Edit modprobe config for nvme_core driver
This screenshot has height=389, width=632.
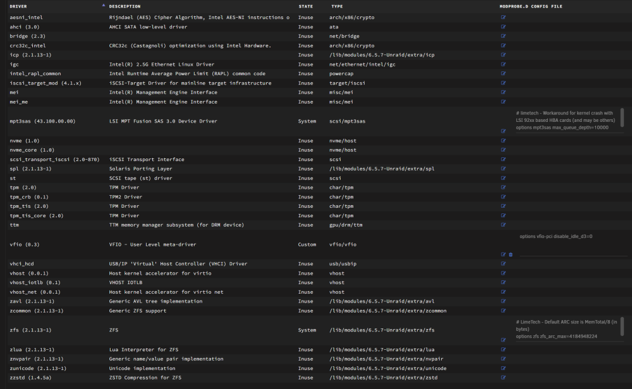click(x=503, y=150)
